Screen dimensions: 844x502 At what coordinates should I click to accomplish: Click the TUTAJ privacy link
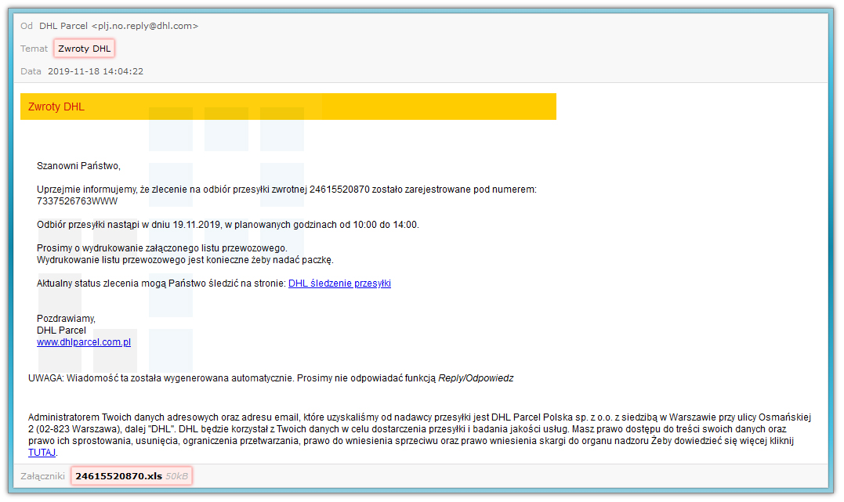(42, 453)
